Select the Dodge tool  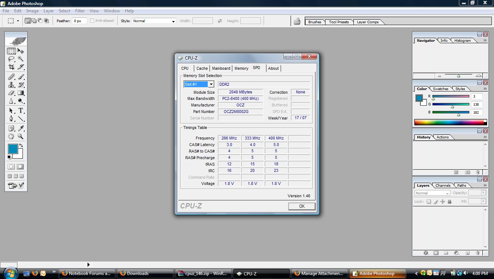[x=21, y=101]
